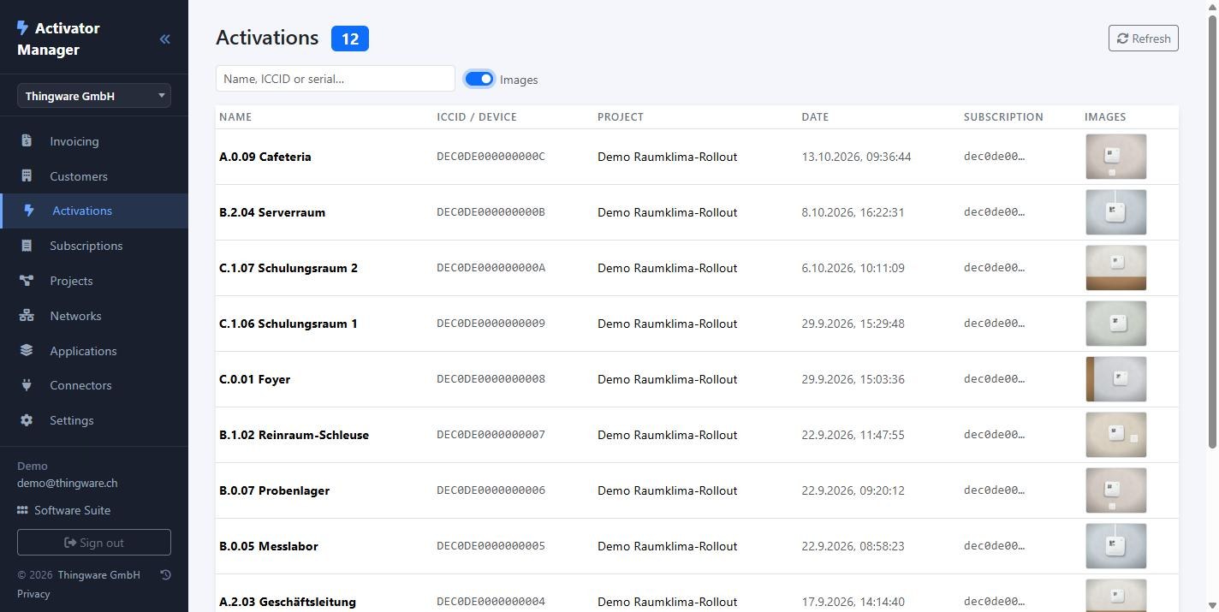Open the Thingware GmbH organization dropdown
Image resolution: width=1219 pixels, height=612 pixels.
point(94,96)
